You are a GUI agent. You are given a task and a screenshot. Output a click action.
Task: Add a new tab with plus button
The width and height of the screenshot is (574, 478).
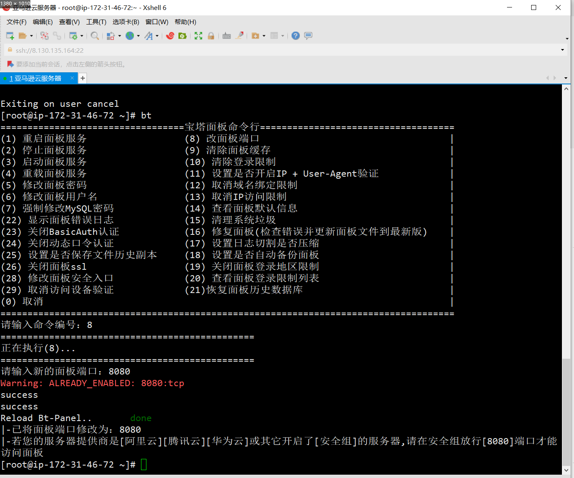click(83, 78)
